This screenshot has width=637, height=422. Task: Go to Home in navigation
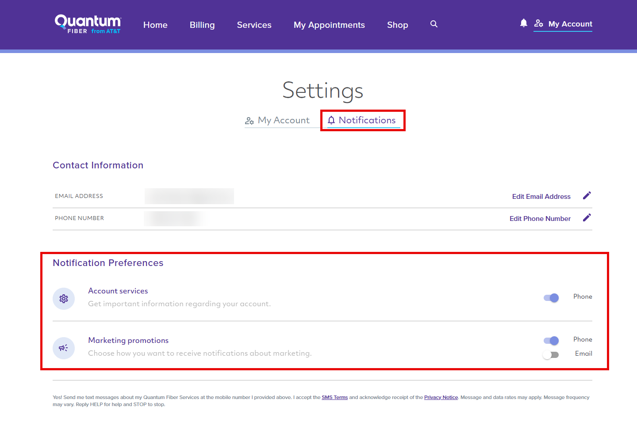point(155,25)
